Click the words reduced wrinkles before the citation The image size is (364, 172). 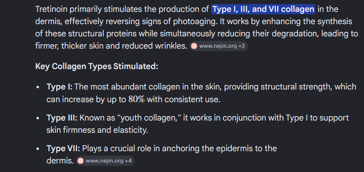[155, 46]
